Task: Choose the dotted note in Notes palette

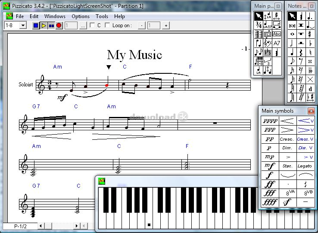Action: pyautogui.click(x=310, y=16)
